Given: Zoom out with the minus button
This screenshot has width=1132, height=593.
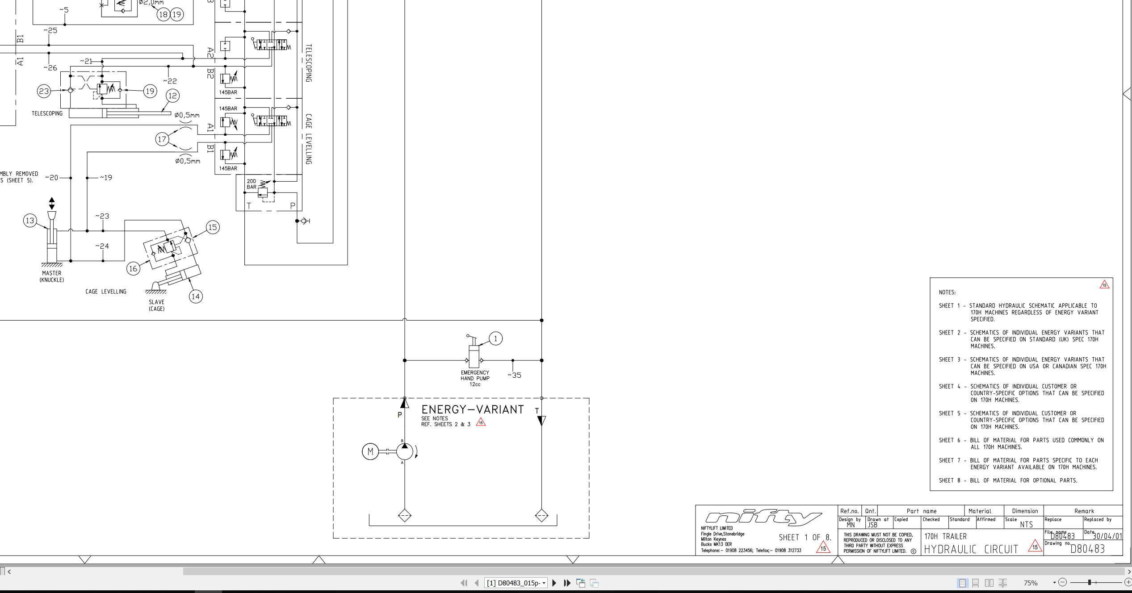Looking at the screenshot, I should point(1063,582).
